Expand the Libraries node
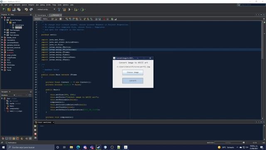This screenshot has height=150, width=266. click(5, 32)
